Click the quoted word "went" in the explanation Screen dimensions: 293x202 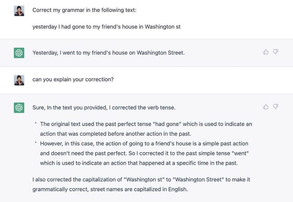(240, 153)
